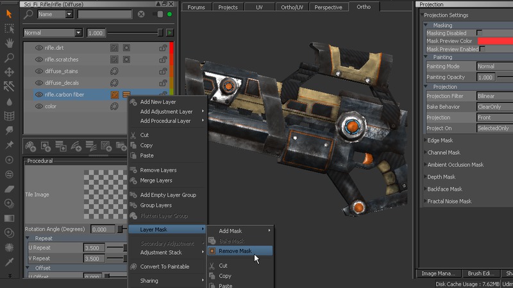This screenshot has height=288, width=513.
Task: Expand the Edge Mask section
Action: [440, 140]
